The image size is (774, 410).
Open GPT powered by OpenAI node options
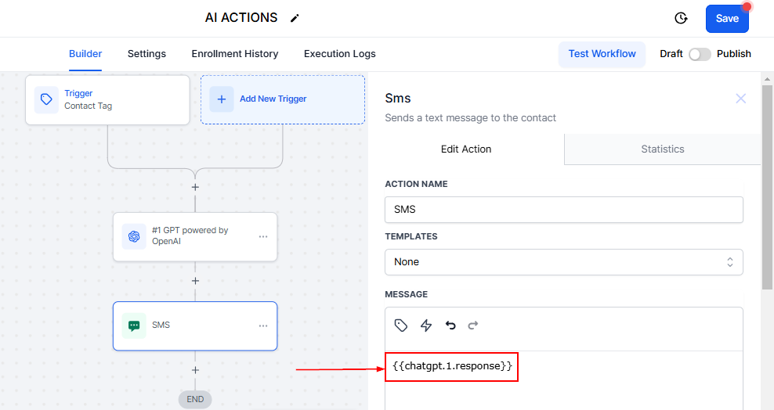tap(263, 236)
